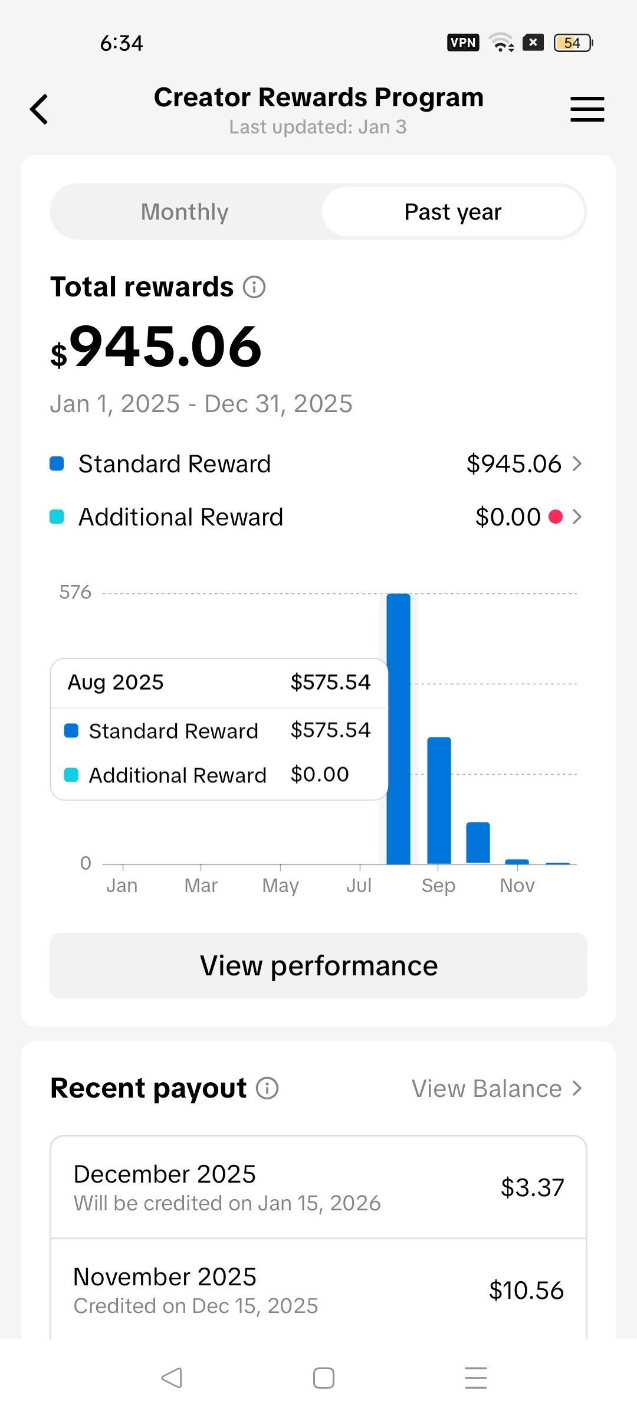Viewport: 637px width, 1417px height.
Task: Select the September bar in chart
Action: coord(439,801)
